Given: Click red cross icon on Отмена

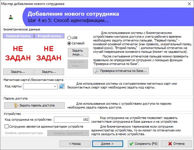Looking at the screenshot, I should pos(170,144).
